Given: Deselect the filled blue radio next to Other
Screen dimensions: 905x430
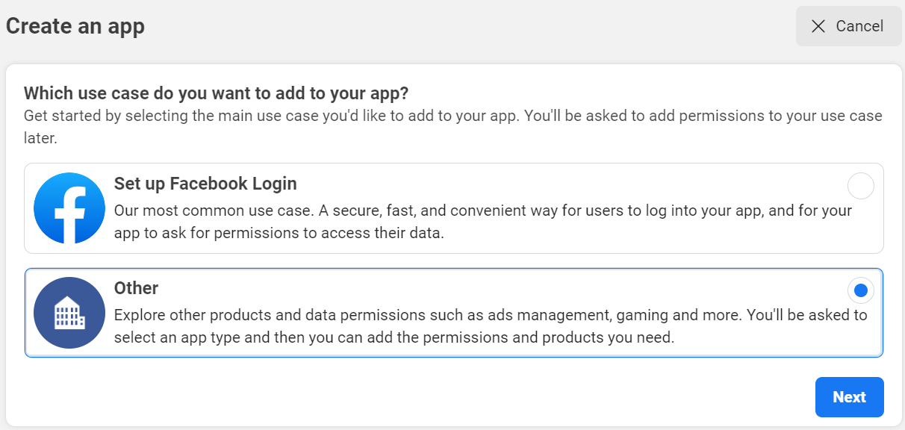Looking at the screenshot, I should (x=860, y=290).
